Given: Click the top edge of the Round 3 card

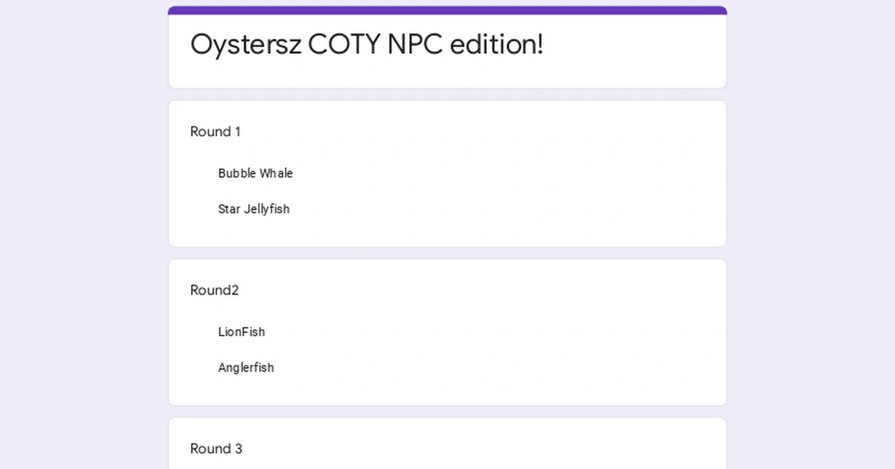Looking at the screenshot, I should (447, 420).
